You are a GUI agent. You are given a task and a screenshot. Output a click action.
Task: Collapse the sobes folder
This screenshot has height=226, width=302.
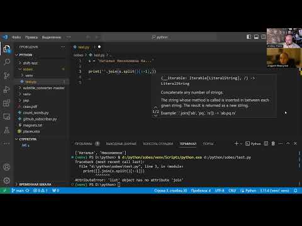(28, 69)
